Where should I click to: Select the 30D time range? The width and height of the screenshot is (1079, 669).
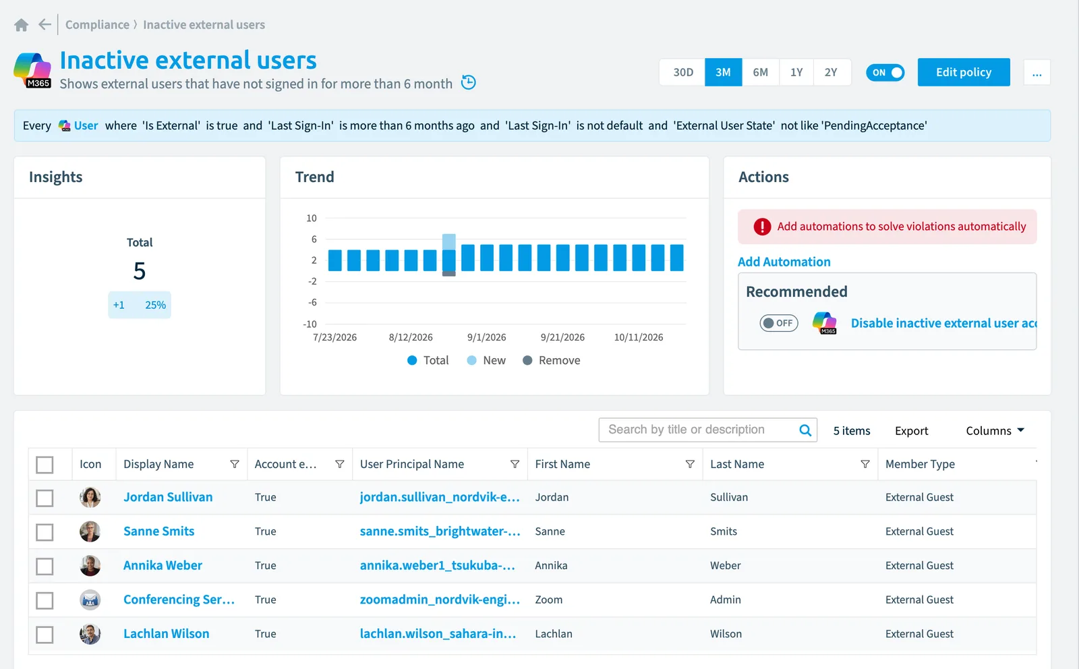[683, 72]
